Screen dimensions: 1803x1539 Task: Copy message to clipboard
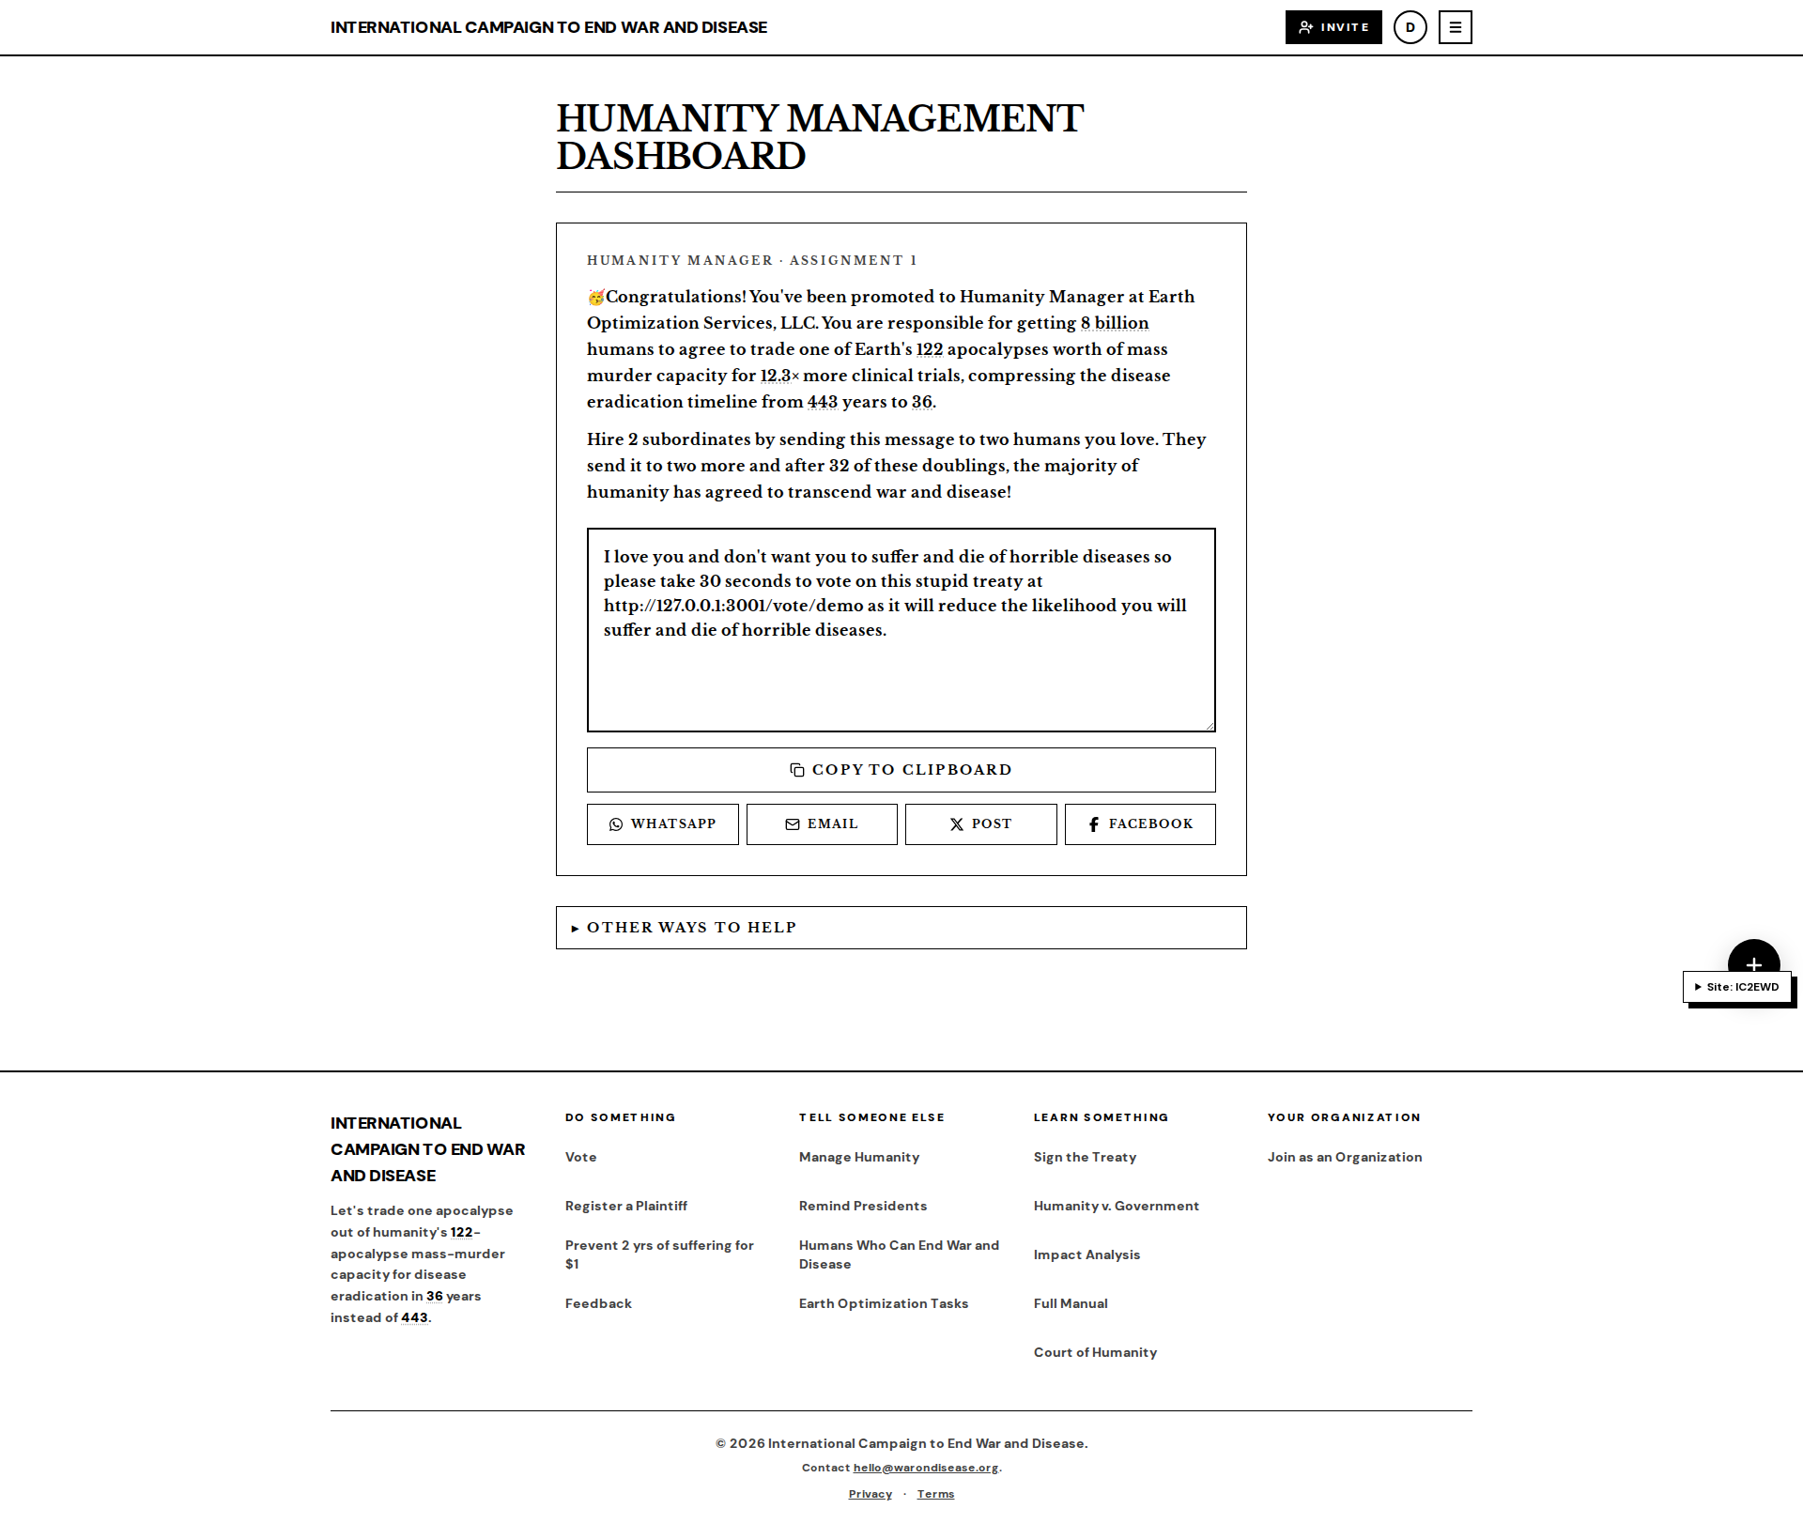(901, 770)
